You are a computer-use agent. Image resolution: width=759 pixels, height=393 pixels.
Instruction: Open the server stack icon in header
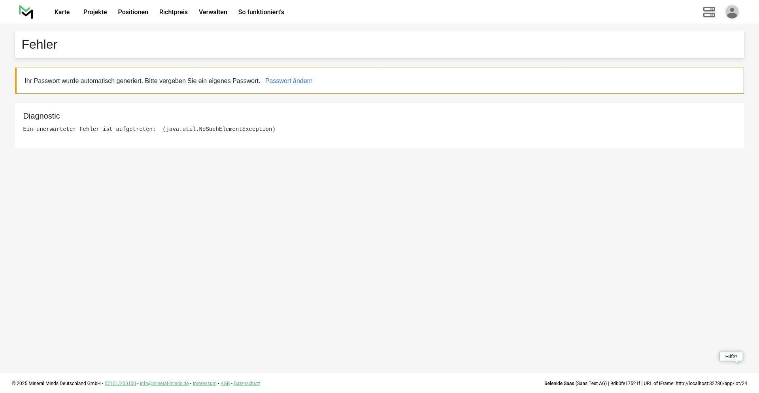click(709, 12)
